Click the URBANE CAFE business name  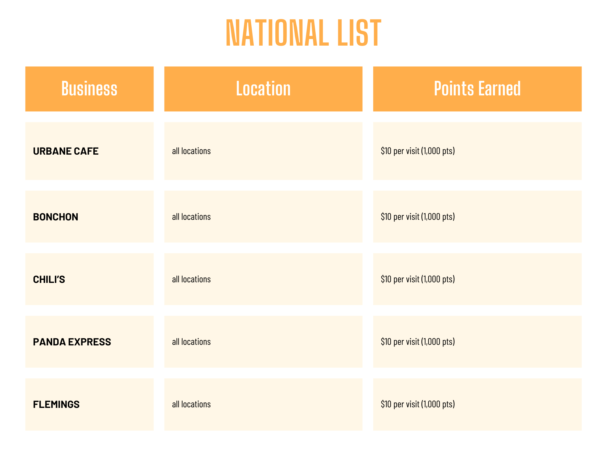(66, 151)
